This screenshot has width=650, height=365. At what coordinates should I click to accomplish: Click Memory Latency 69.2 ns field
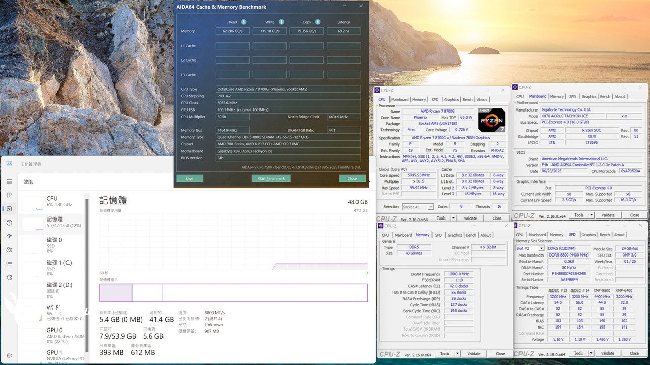(344, 31)
